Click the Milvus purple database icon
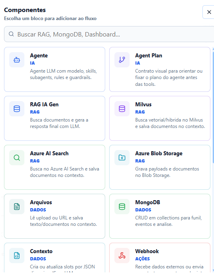The height and width of the screenshot is (276, 214). (x=122, y=109)
